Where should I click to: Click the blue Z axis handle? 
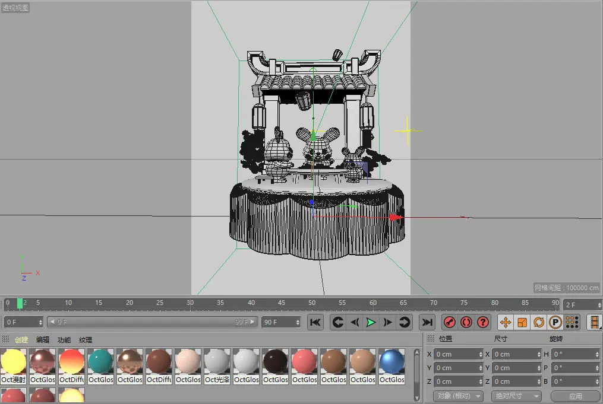(311, 202)
